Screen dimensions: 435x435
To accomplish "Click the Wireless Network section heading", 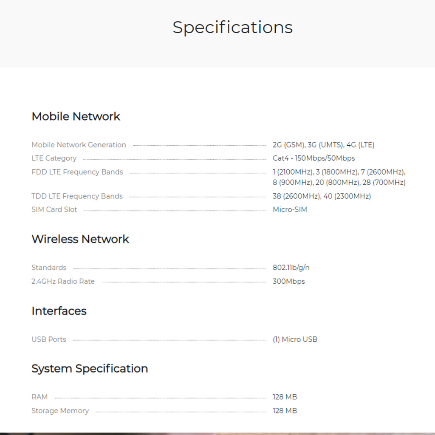I will point(80,239).
